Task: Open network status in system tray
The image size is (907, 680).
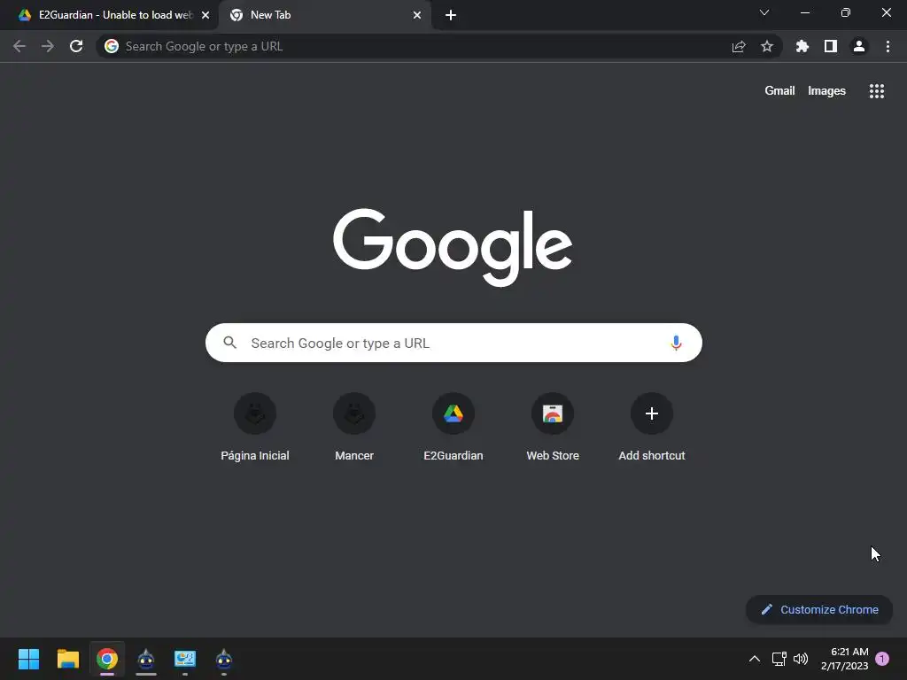Action: tap(779, 659)
